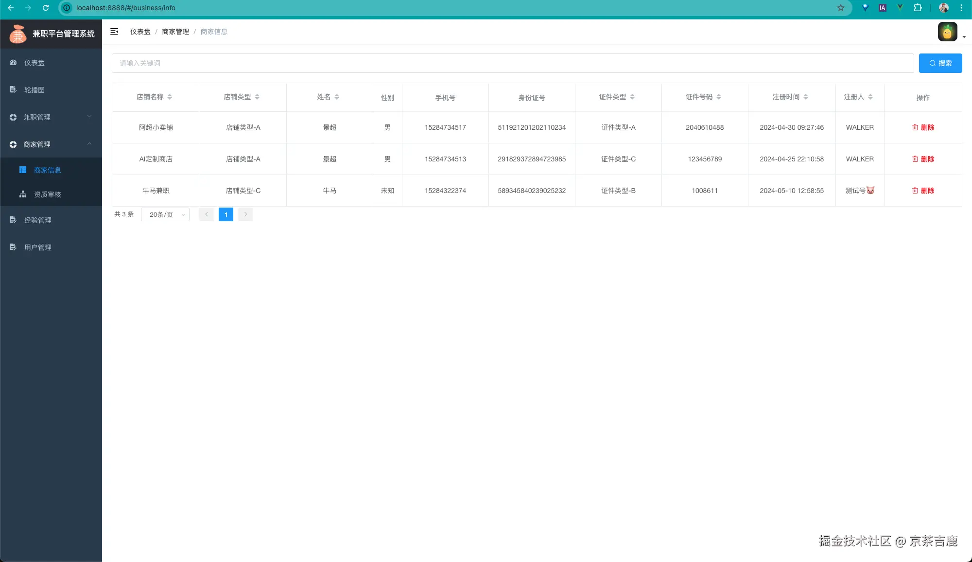Sort table by 注册时间 column
972x562 pixels.
pos(805,97)
